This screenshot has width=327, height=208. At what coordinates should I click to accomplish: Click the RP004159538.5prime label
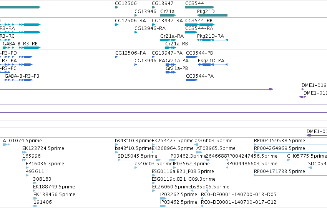pos(279,141)
